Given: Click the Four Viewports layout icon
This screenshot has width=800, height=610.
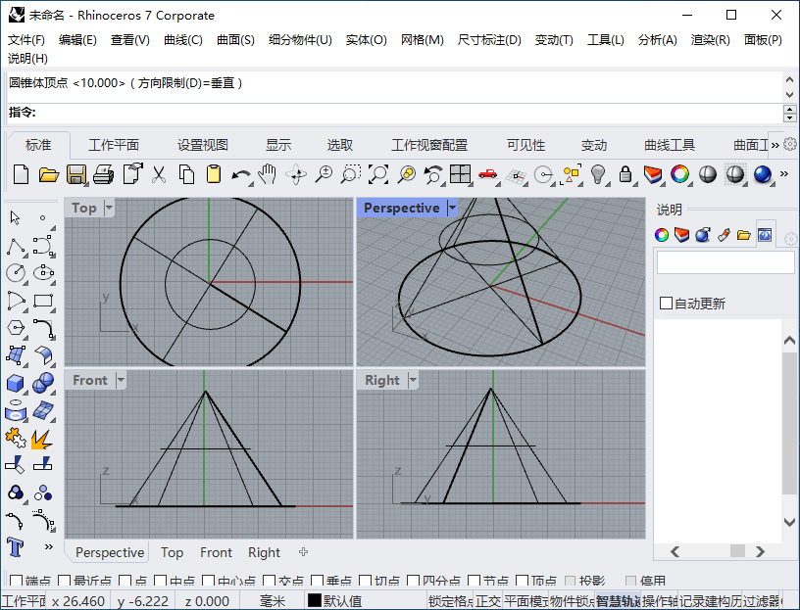Looking at the screenshot, I should point(460,174).
